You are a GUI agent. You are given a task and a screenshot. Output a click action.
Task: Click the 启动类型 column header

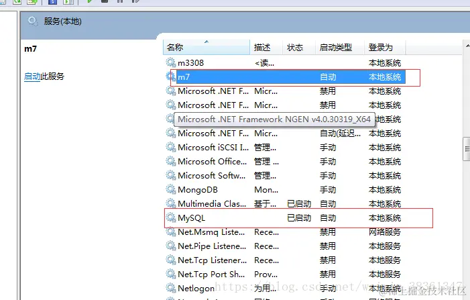pyautogui.click(x=340, y=48)
